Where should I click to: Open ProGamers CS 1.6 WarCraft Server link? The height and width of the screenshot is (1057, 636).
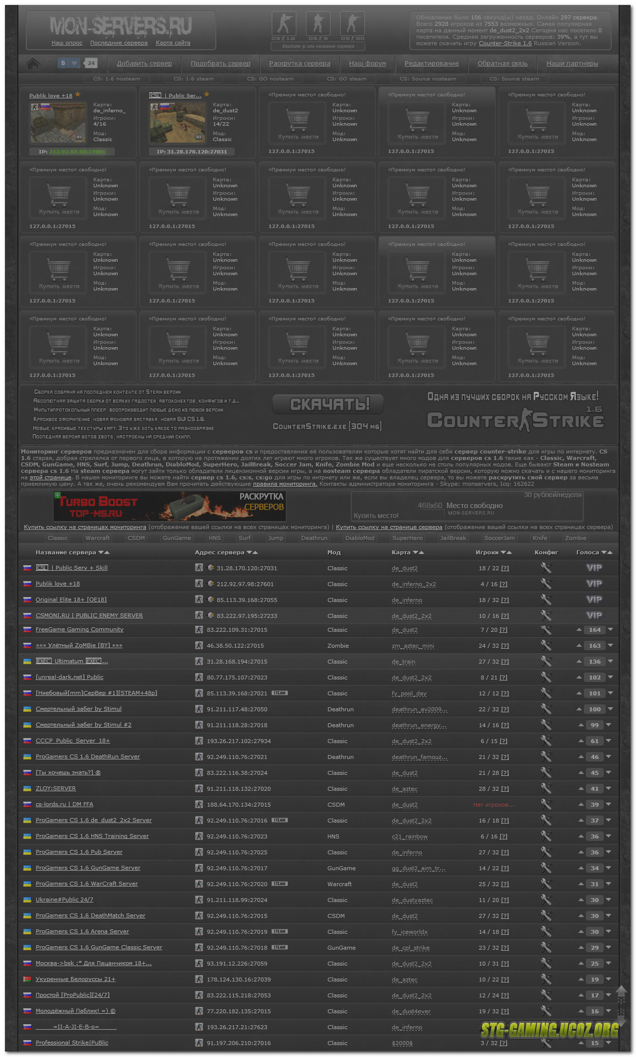coord(87,884)
